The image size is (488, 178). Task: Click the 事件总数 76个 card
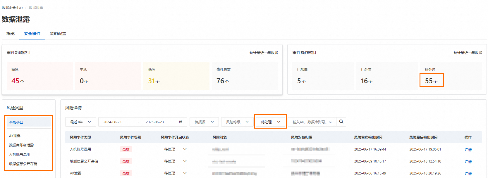pos(245,75)
